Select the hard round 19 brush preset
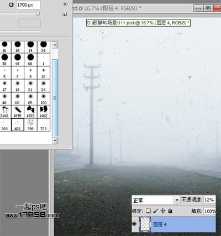 [30, 47]
